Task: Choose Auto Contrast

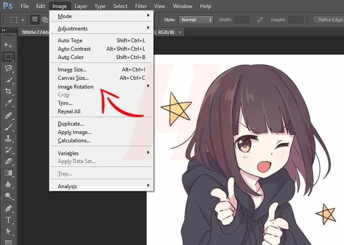Action: 102,49
